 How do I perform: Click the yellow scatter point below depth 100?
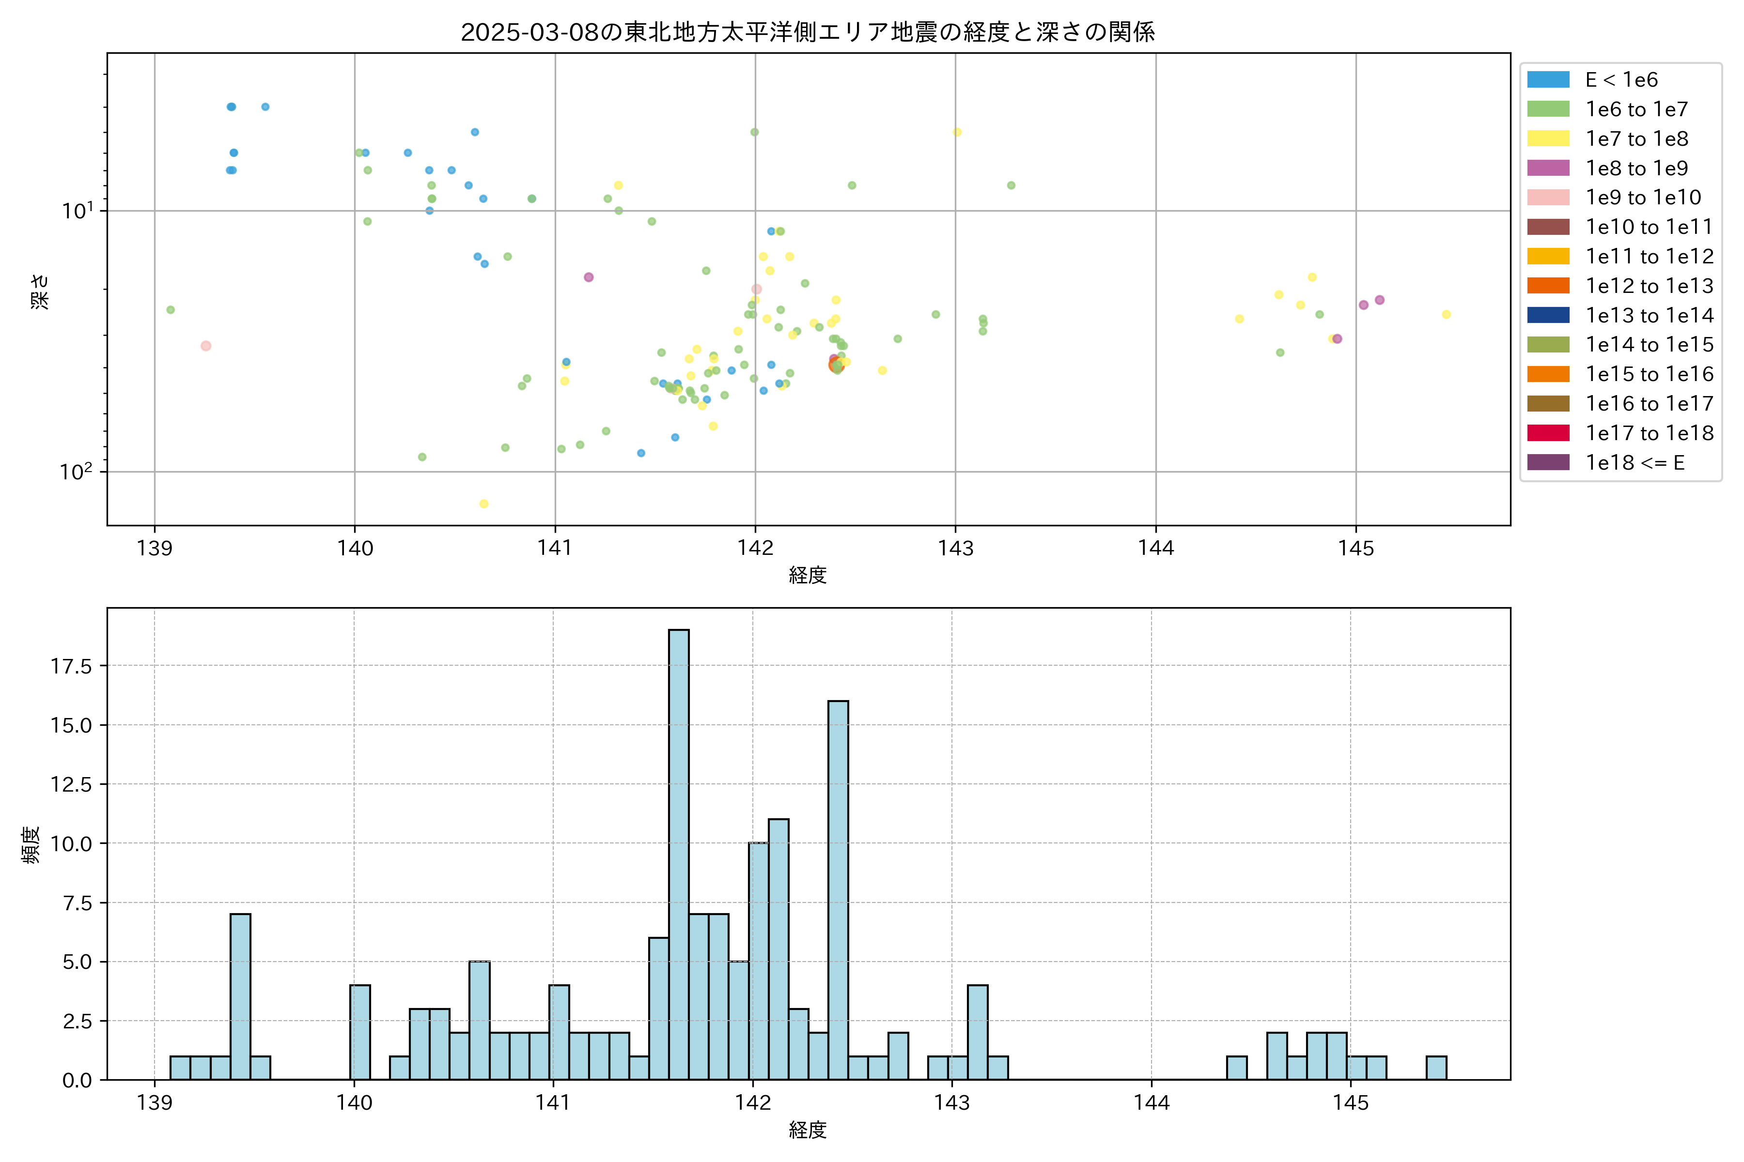[483, 504]
